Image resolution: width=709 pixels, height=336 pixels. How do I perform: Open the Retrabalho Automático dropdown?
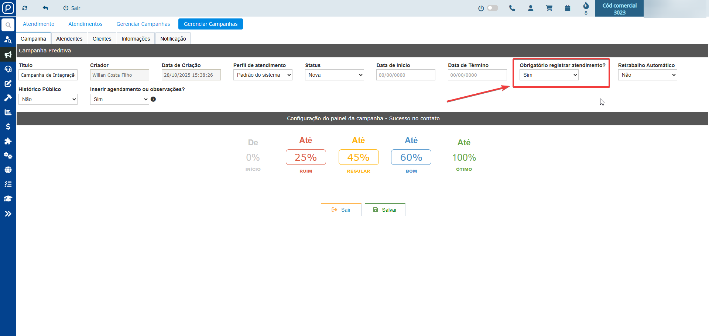(647, 75)
